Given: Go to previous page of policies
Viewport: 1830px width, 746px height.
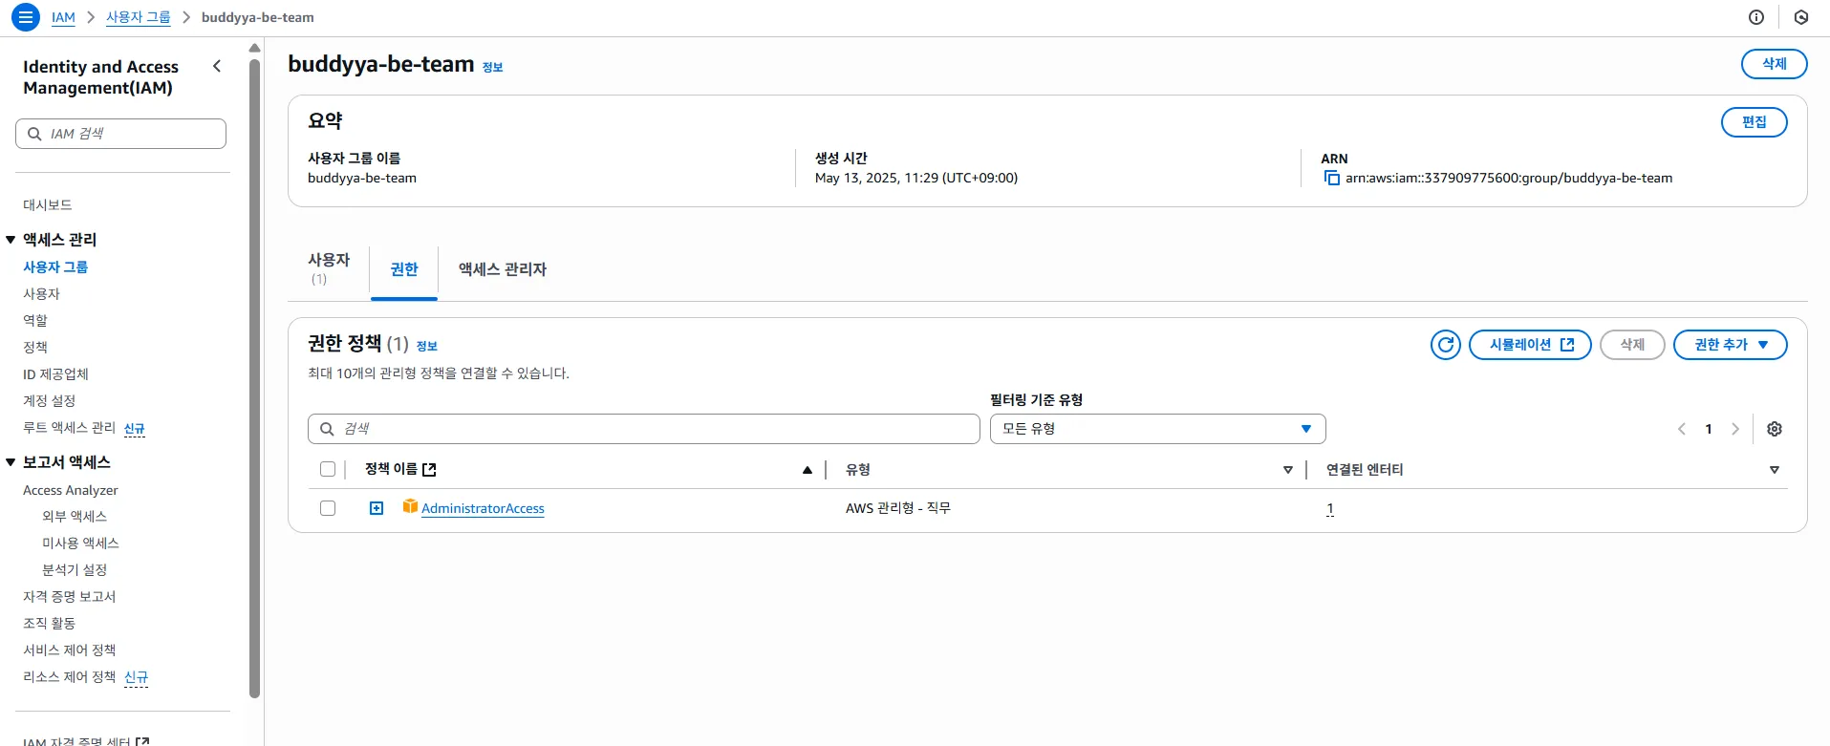Looking at the screenshot, I should coord(1682,429).
